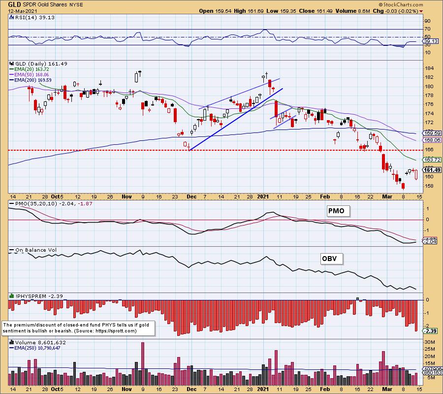Image resolution: width=443 pixels, height=394 pixels.
Task: Click the 158 price axis label
Action: tap(429, 186)
